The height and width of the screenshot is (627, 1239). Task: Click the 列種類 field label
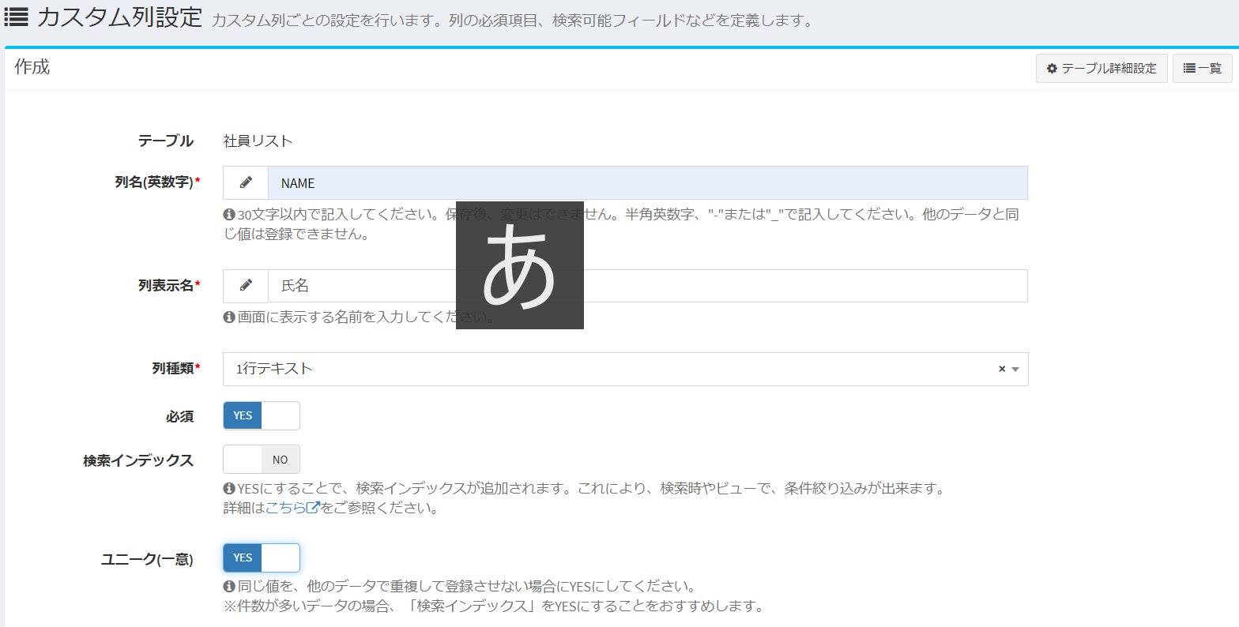click(176, 369)
